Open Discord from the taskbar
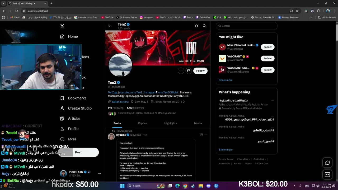The image size is (338, 190). click(x=208, y=186)
